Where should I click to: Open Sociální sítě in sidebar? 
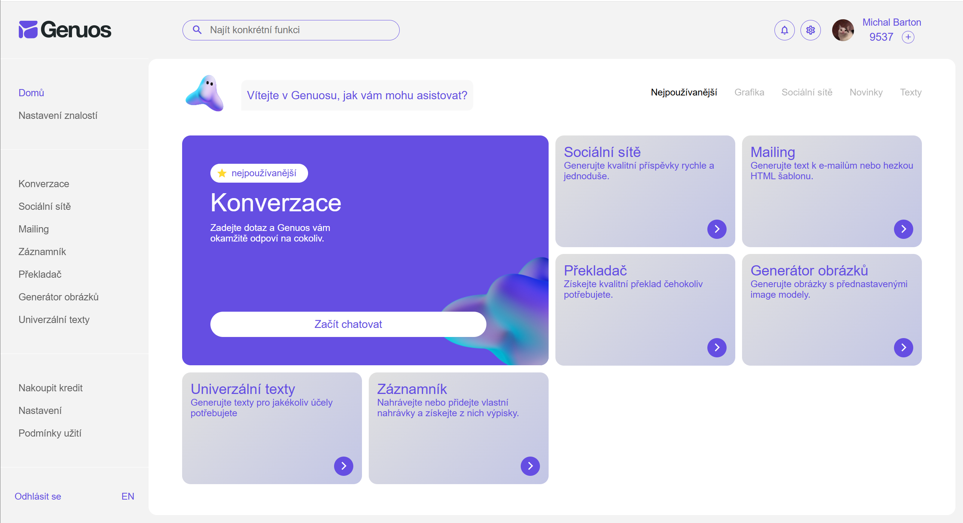pos(44,206)
